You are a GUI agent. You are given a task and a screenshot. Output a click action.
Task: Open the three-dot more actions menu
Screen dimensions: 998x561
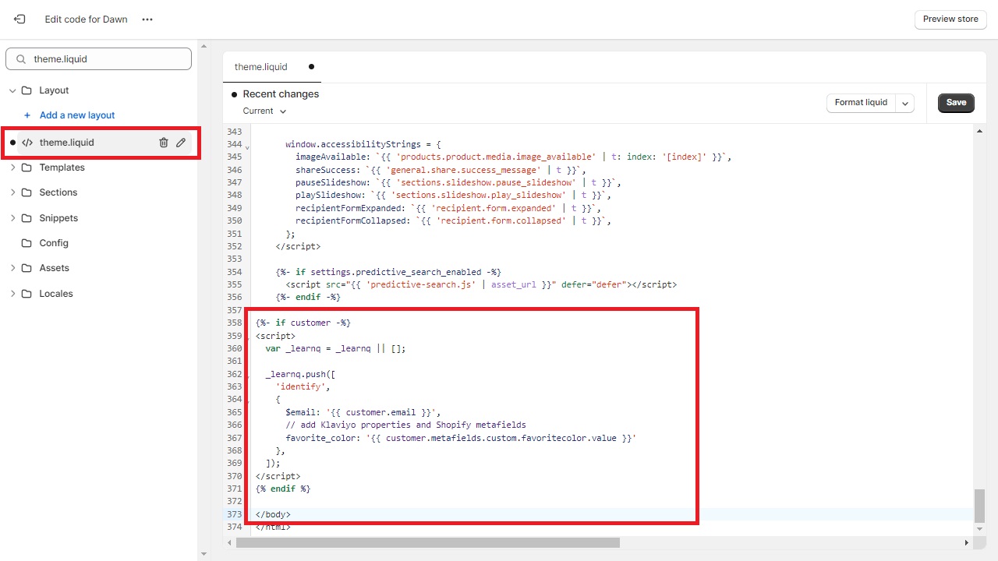tap(147, 19)
